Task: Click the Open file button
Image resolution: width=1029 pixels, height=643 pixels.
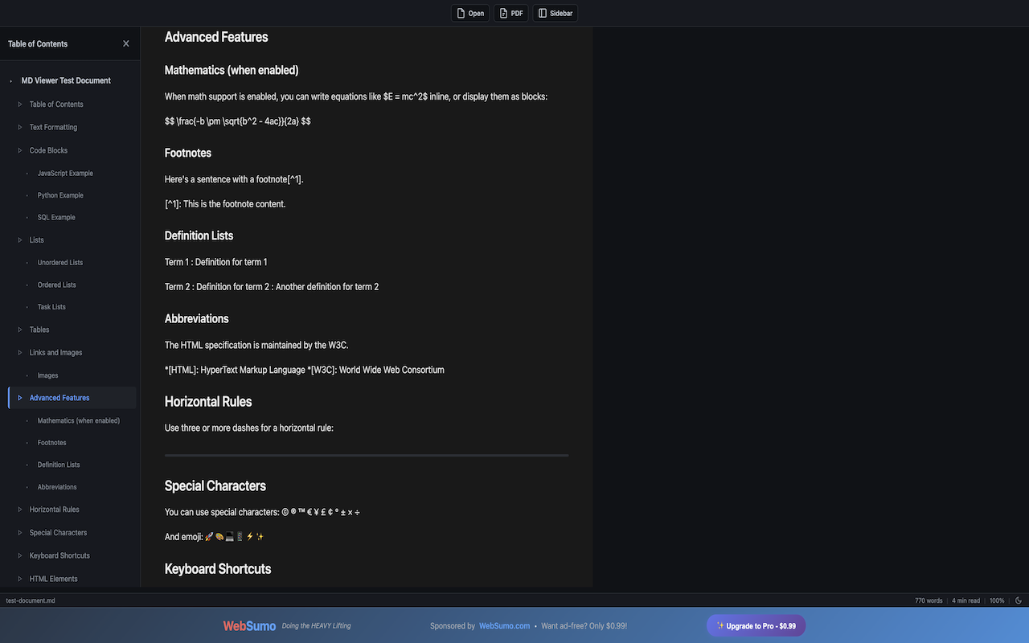Action: (x=470, y=13)
